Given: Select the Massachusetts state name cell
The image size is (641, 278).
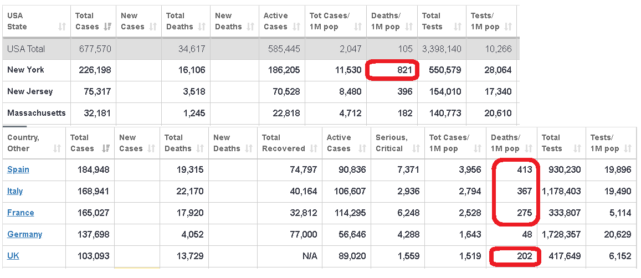Looking at the screenshot, I should [36, 113].
